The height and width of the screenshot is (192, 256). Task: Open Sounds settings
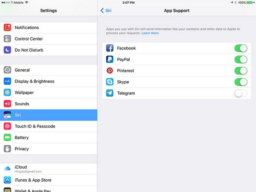pos(49,104)
